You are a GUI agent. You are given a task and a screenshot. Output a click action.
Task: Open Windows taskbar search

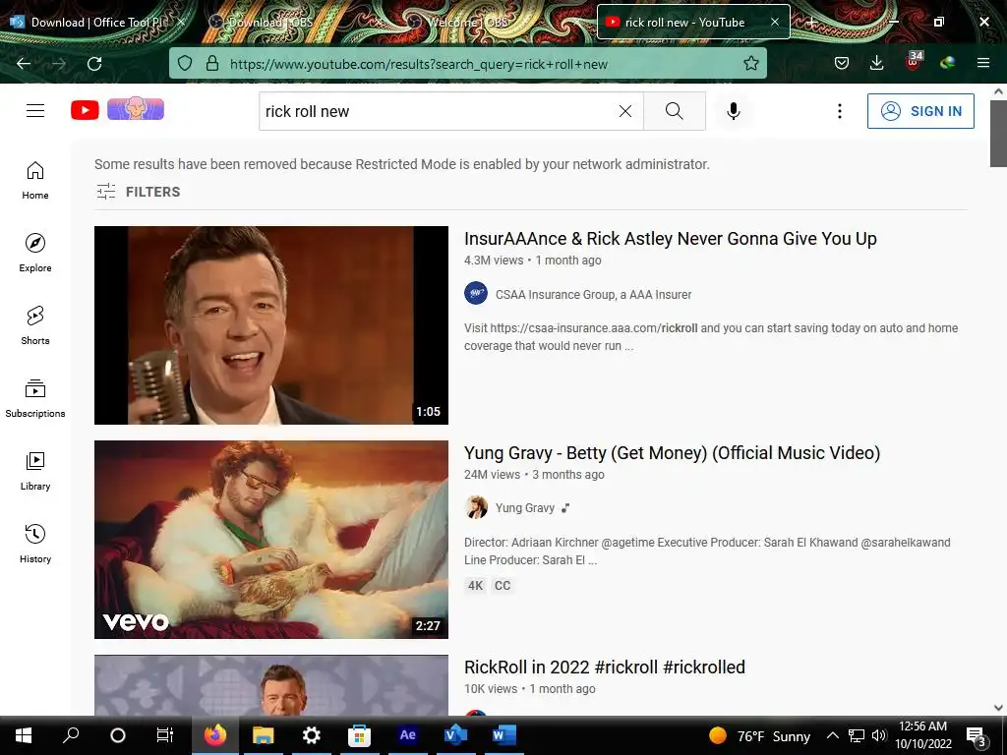click(x=71, y=735)
